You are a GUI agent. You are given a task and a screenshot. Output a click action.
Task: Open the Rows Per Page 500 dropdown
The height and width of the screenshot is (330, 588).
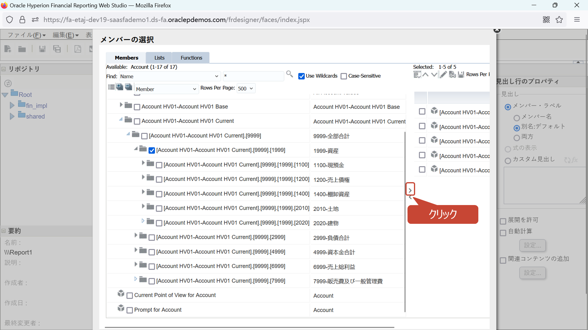[x=246, y=89]
